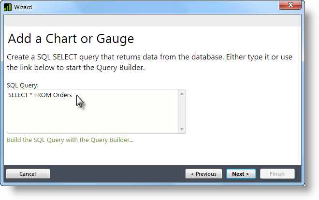Place cursor in 'SELECT * FROM Orders' text
Image resolution: width=319 pixels, height=200 pixels.
pyautogui.click(x=40, y=95)
